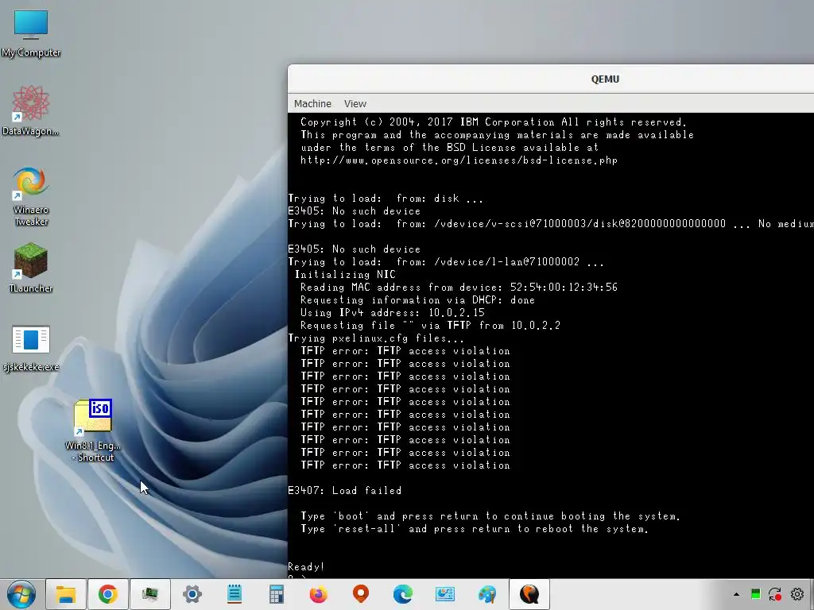Screen dimensions: 814x610
Task: Select the DataWagon desktop shortcut
Action: (x=31, y=110)
